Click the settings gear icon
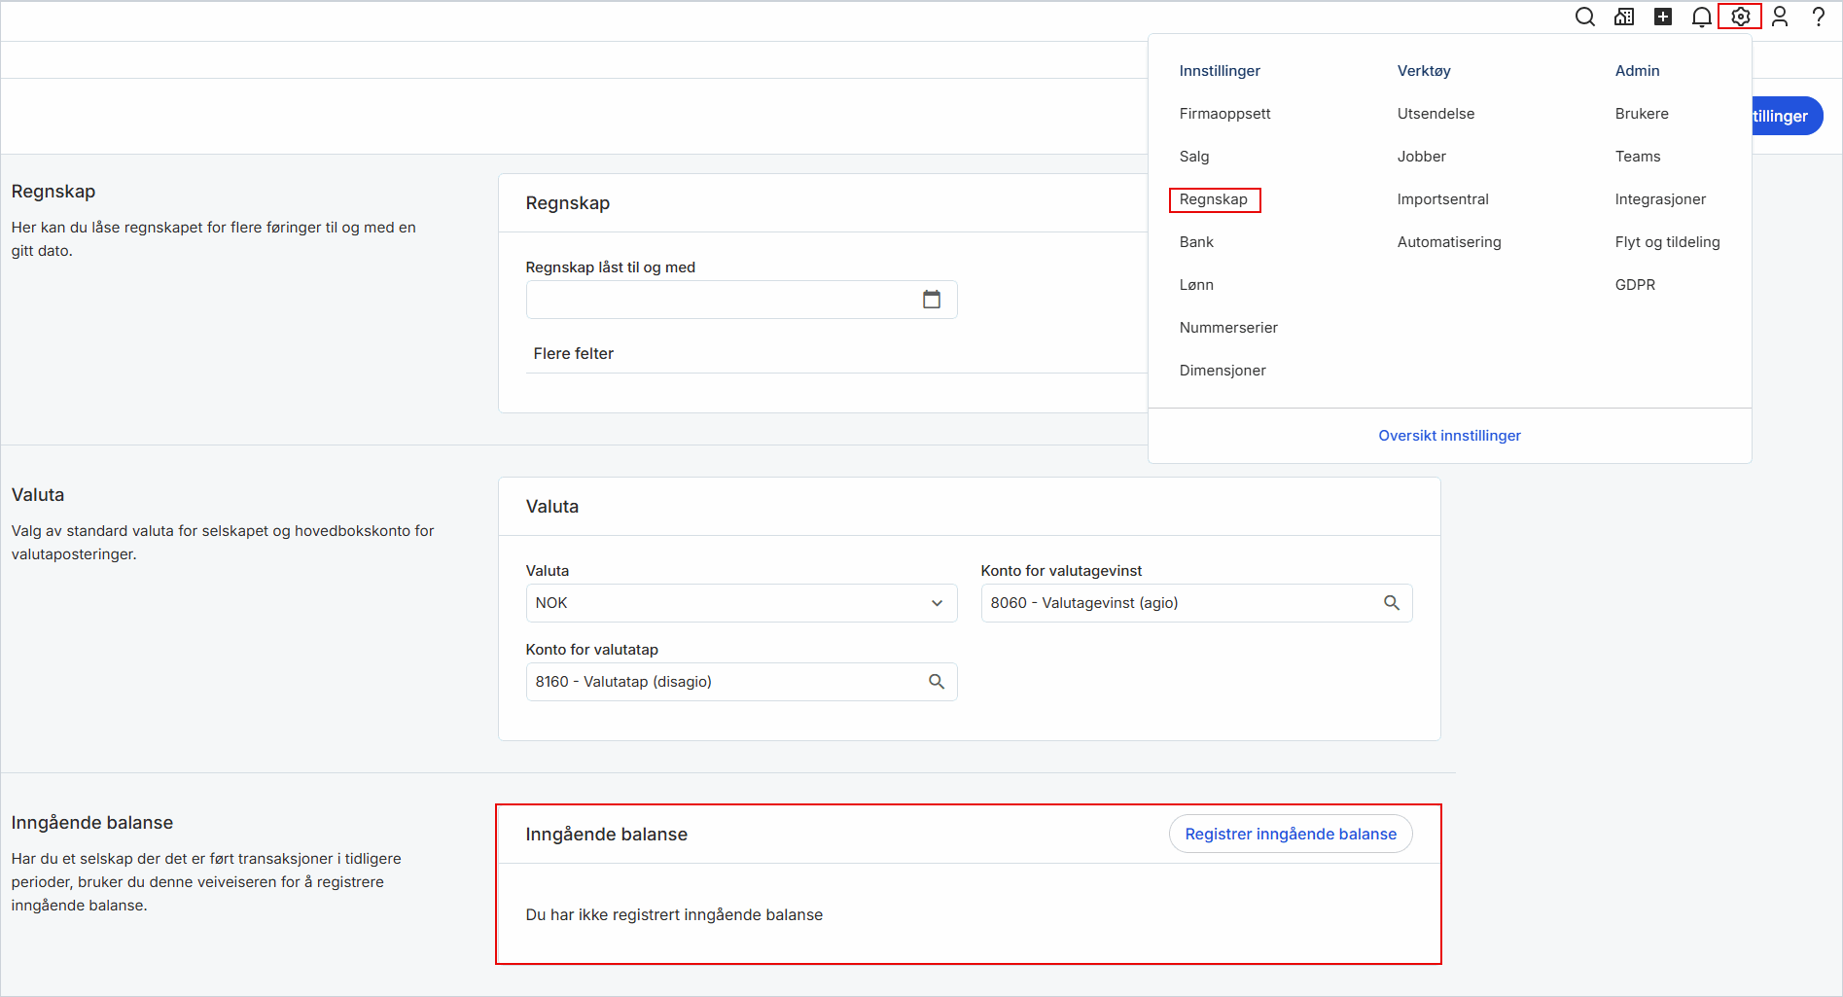The image size is (1843, 997). tap(1740, 17)
